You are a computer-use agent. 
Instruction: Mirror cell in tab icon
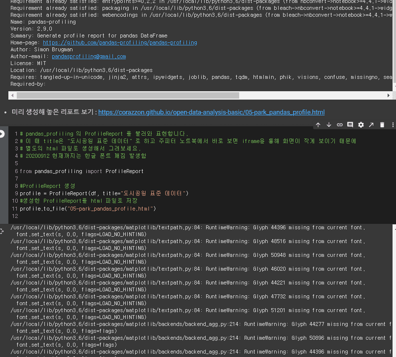coord(371,125)
